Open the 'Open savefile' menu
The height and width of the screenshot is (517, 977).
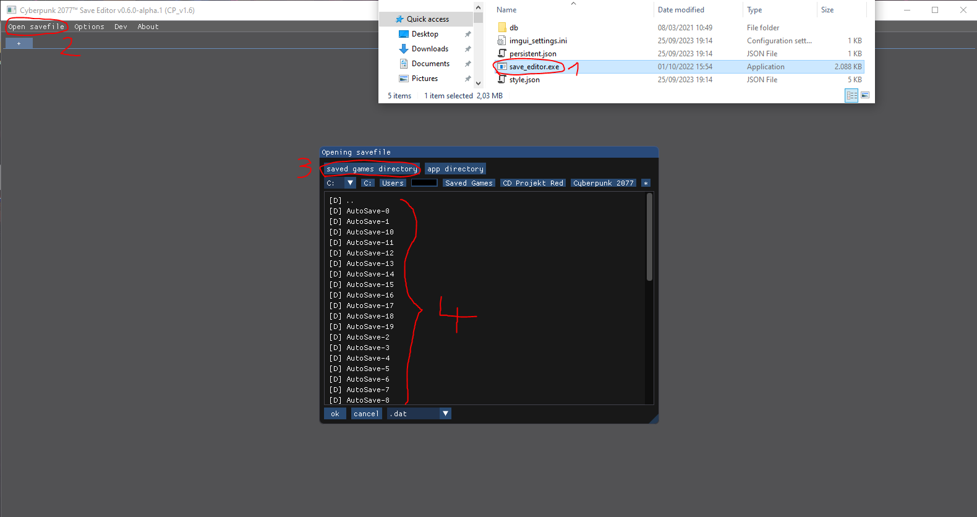(x=36, y=27)
